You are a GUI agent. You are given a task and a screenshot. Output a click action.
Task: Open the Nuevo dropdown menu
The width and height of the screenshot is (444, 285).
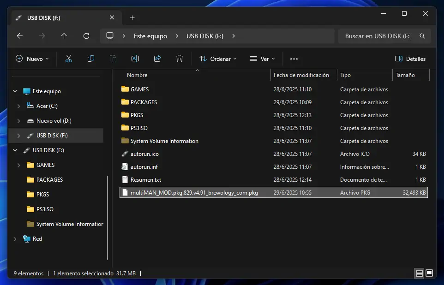(x=32, y=59)
